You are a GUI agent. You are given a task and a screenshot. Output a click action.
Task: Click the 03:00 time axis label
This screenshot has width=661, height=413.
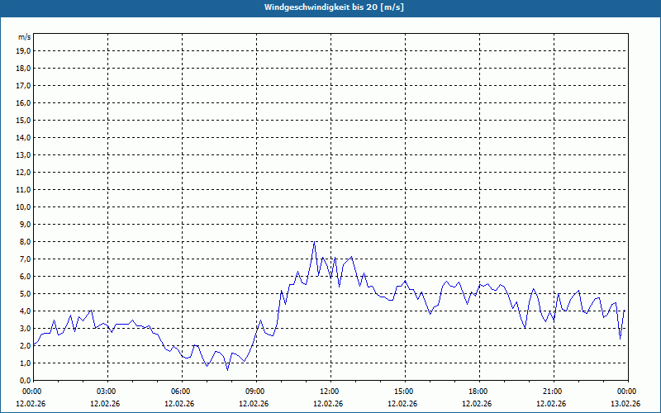point(107,392)
